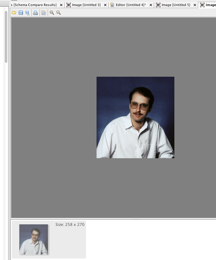Switch to Schema Compare Results tab

pyautogui.click(x=33, y=5)
